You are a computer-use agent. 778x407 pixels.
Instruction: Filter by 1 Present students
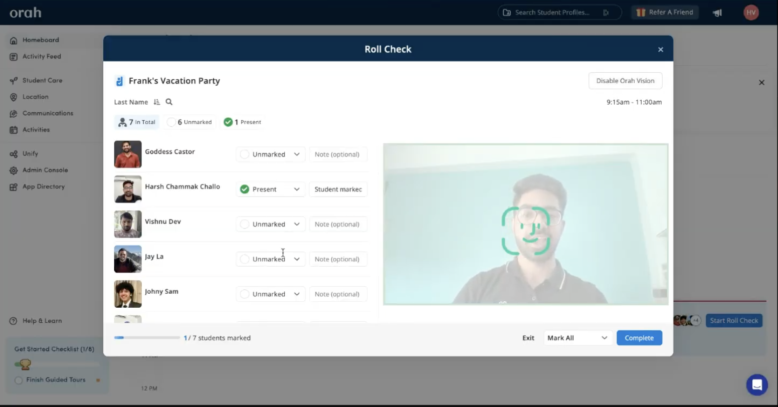pyautogui.click(x=243, y=122)
